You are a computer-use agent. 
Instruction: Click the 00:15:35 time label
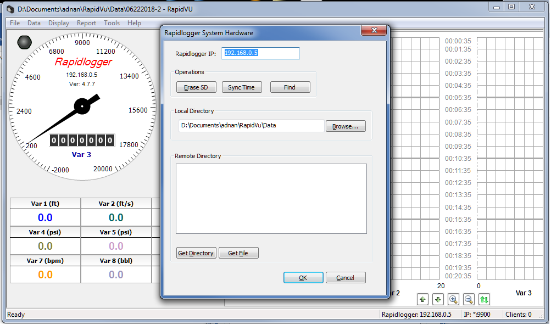(458, 220)
